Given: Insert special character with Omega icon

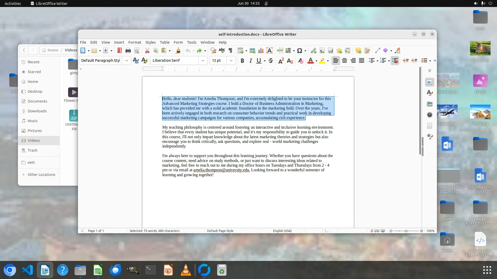Looking at the screenshot, I should click(299, 51).
